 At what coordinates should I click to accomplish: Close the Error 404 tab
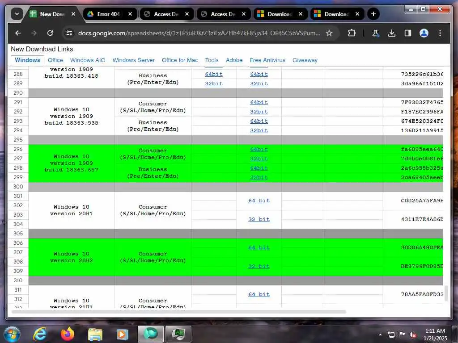tap(130, 14)
